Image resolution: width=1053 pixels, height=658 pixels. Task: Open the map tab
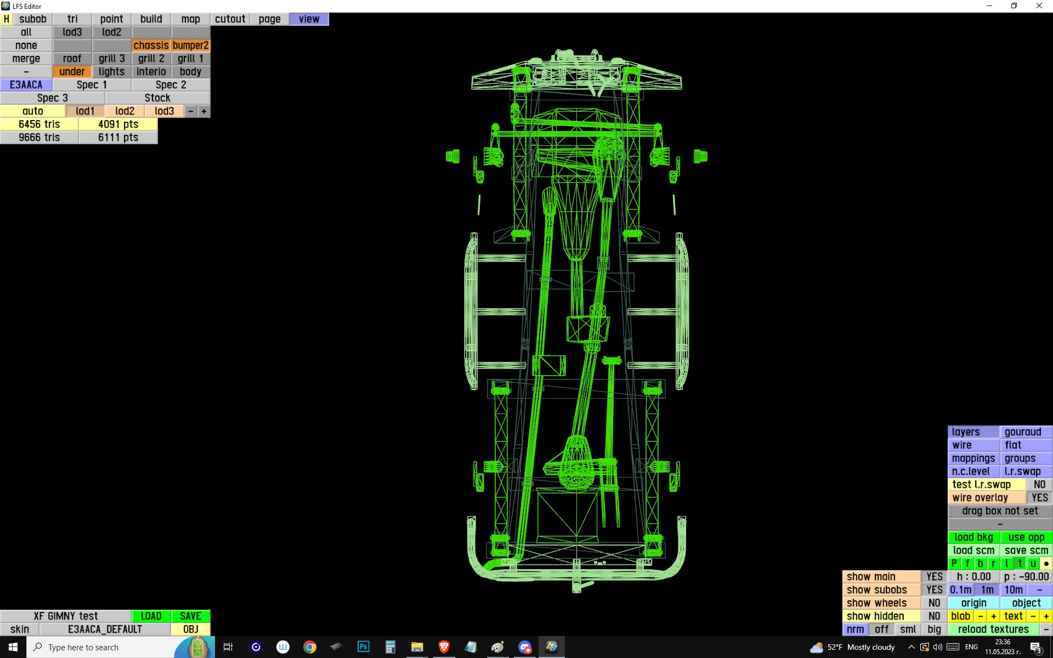[x=190, y=19]
